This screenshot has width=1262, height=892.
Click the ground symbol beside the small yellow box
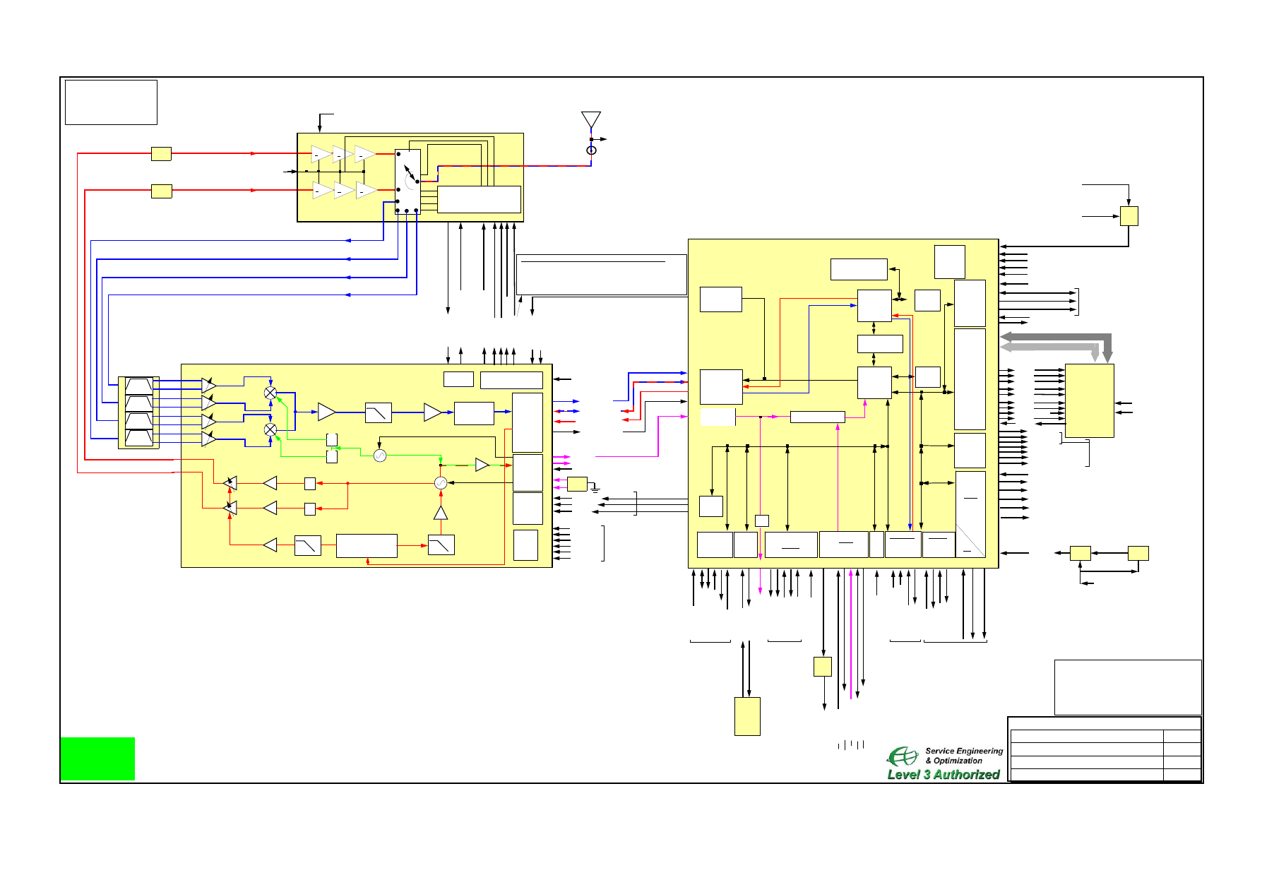click(x=595, y=489)
